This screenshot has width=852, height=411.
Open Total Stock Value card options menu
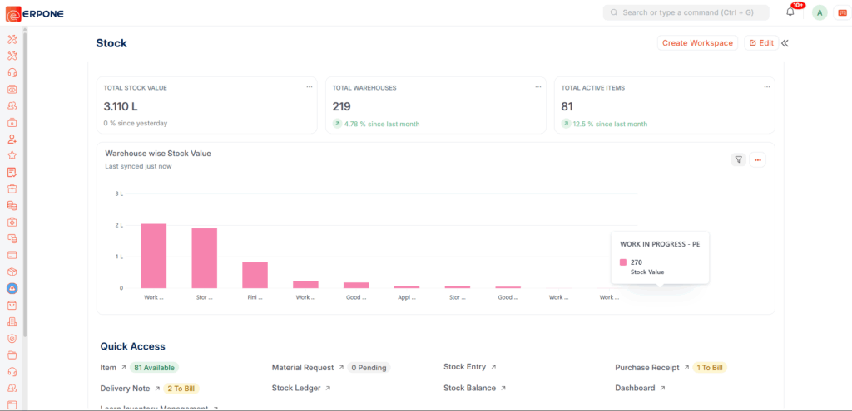coord(309,86)
